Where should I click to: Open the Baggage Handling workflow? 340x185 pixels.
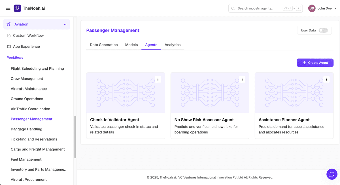pos(26,129)
